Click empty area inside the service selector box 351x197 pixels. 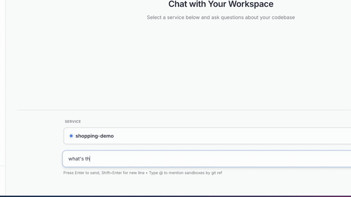coord(233,136)
